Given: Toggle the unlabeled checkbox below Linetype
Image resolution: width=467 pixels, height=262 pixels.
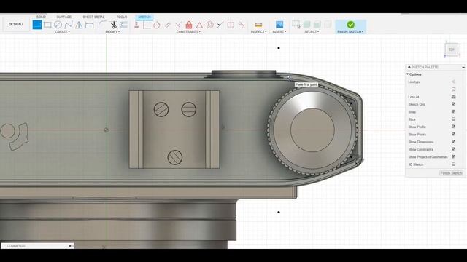Looking at the screenshot, I should click(454, 89).
